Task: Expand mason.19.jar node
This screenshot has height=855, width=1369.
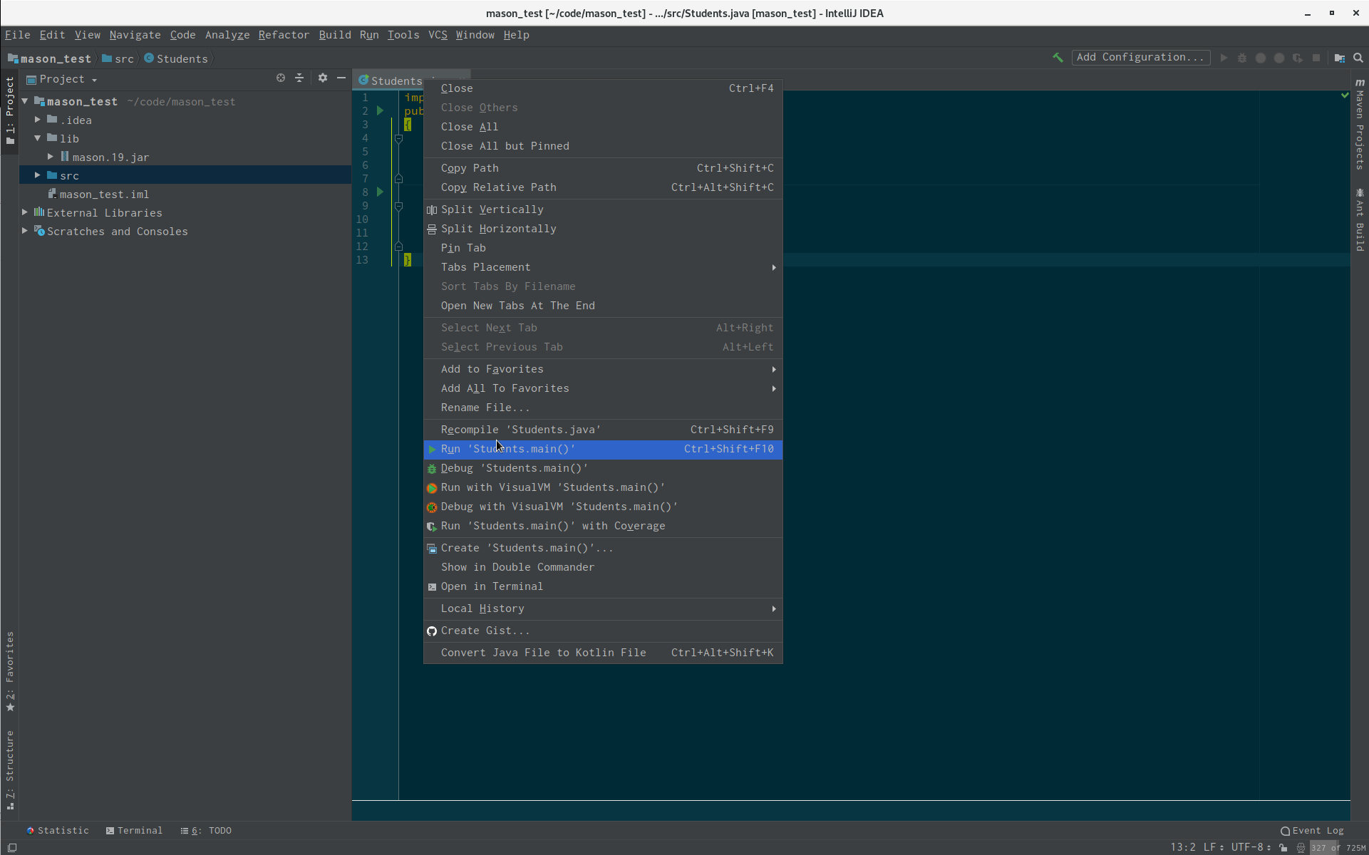Action: click(51, 157)
